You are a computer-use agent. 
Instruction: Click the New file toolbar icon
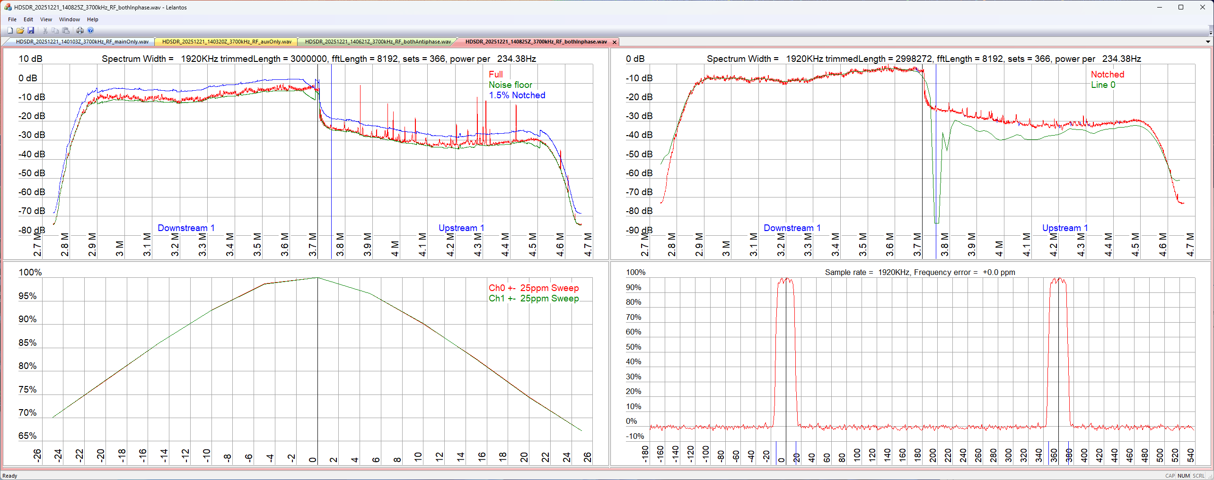click(x=10, y=31)
